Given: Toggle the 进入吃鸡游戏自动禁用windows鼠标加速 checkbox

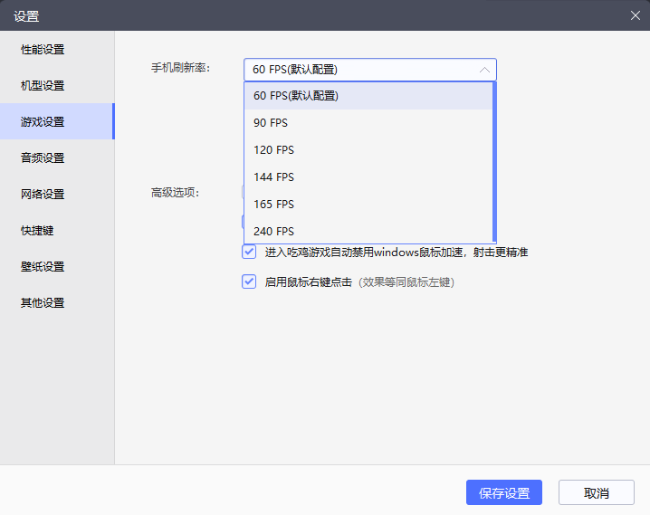Looking at the screenshot, I should pos(249,252).
